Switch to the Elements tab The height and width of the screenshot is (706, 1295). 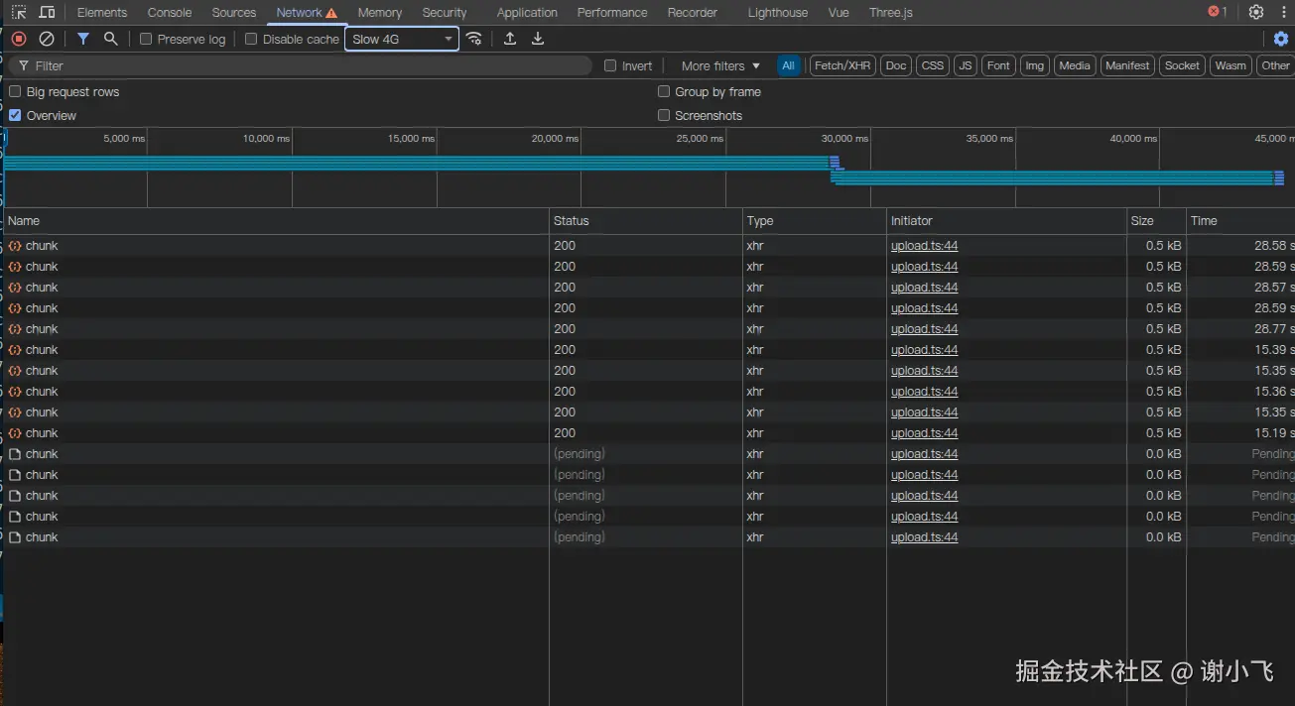tap(102, 13)
